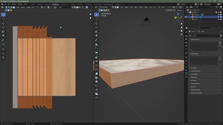
Task: Select the Shear tool in 3D viewport
Action: 97,94
